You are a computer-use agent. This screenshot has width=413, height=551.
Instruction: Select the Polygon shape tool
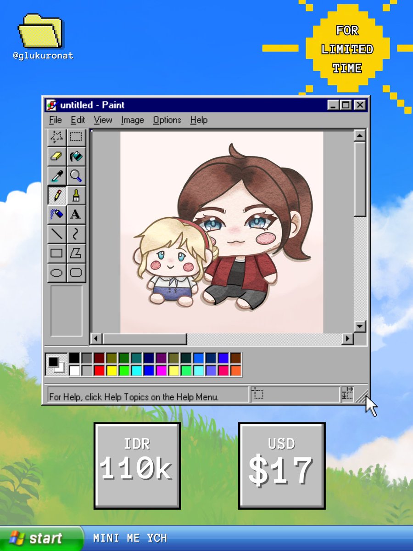pos(76,253)
